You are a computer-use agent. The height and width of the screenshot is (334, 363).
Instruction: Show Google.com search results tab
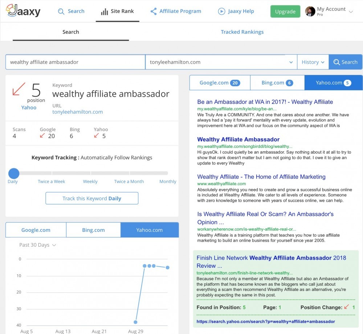[x=220, y=83]
